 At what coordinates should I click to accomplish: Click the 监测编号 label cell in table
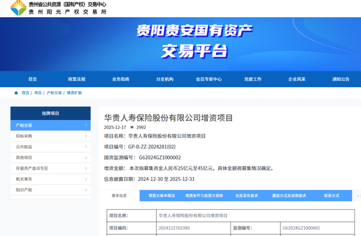(255, 228)
